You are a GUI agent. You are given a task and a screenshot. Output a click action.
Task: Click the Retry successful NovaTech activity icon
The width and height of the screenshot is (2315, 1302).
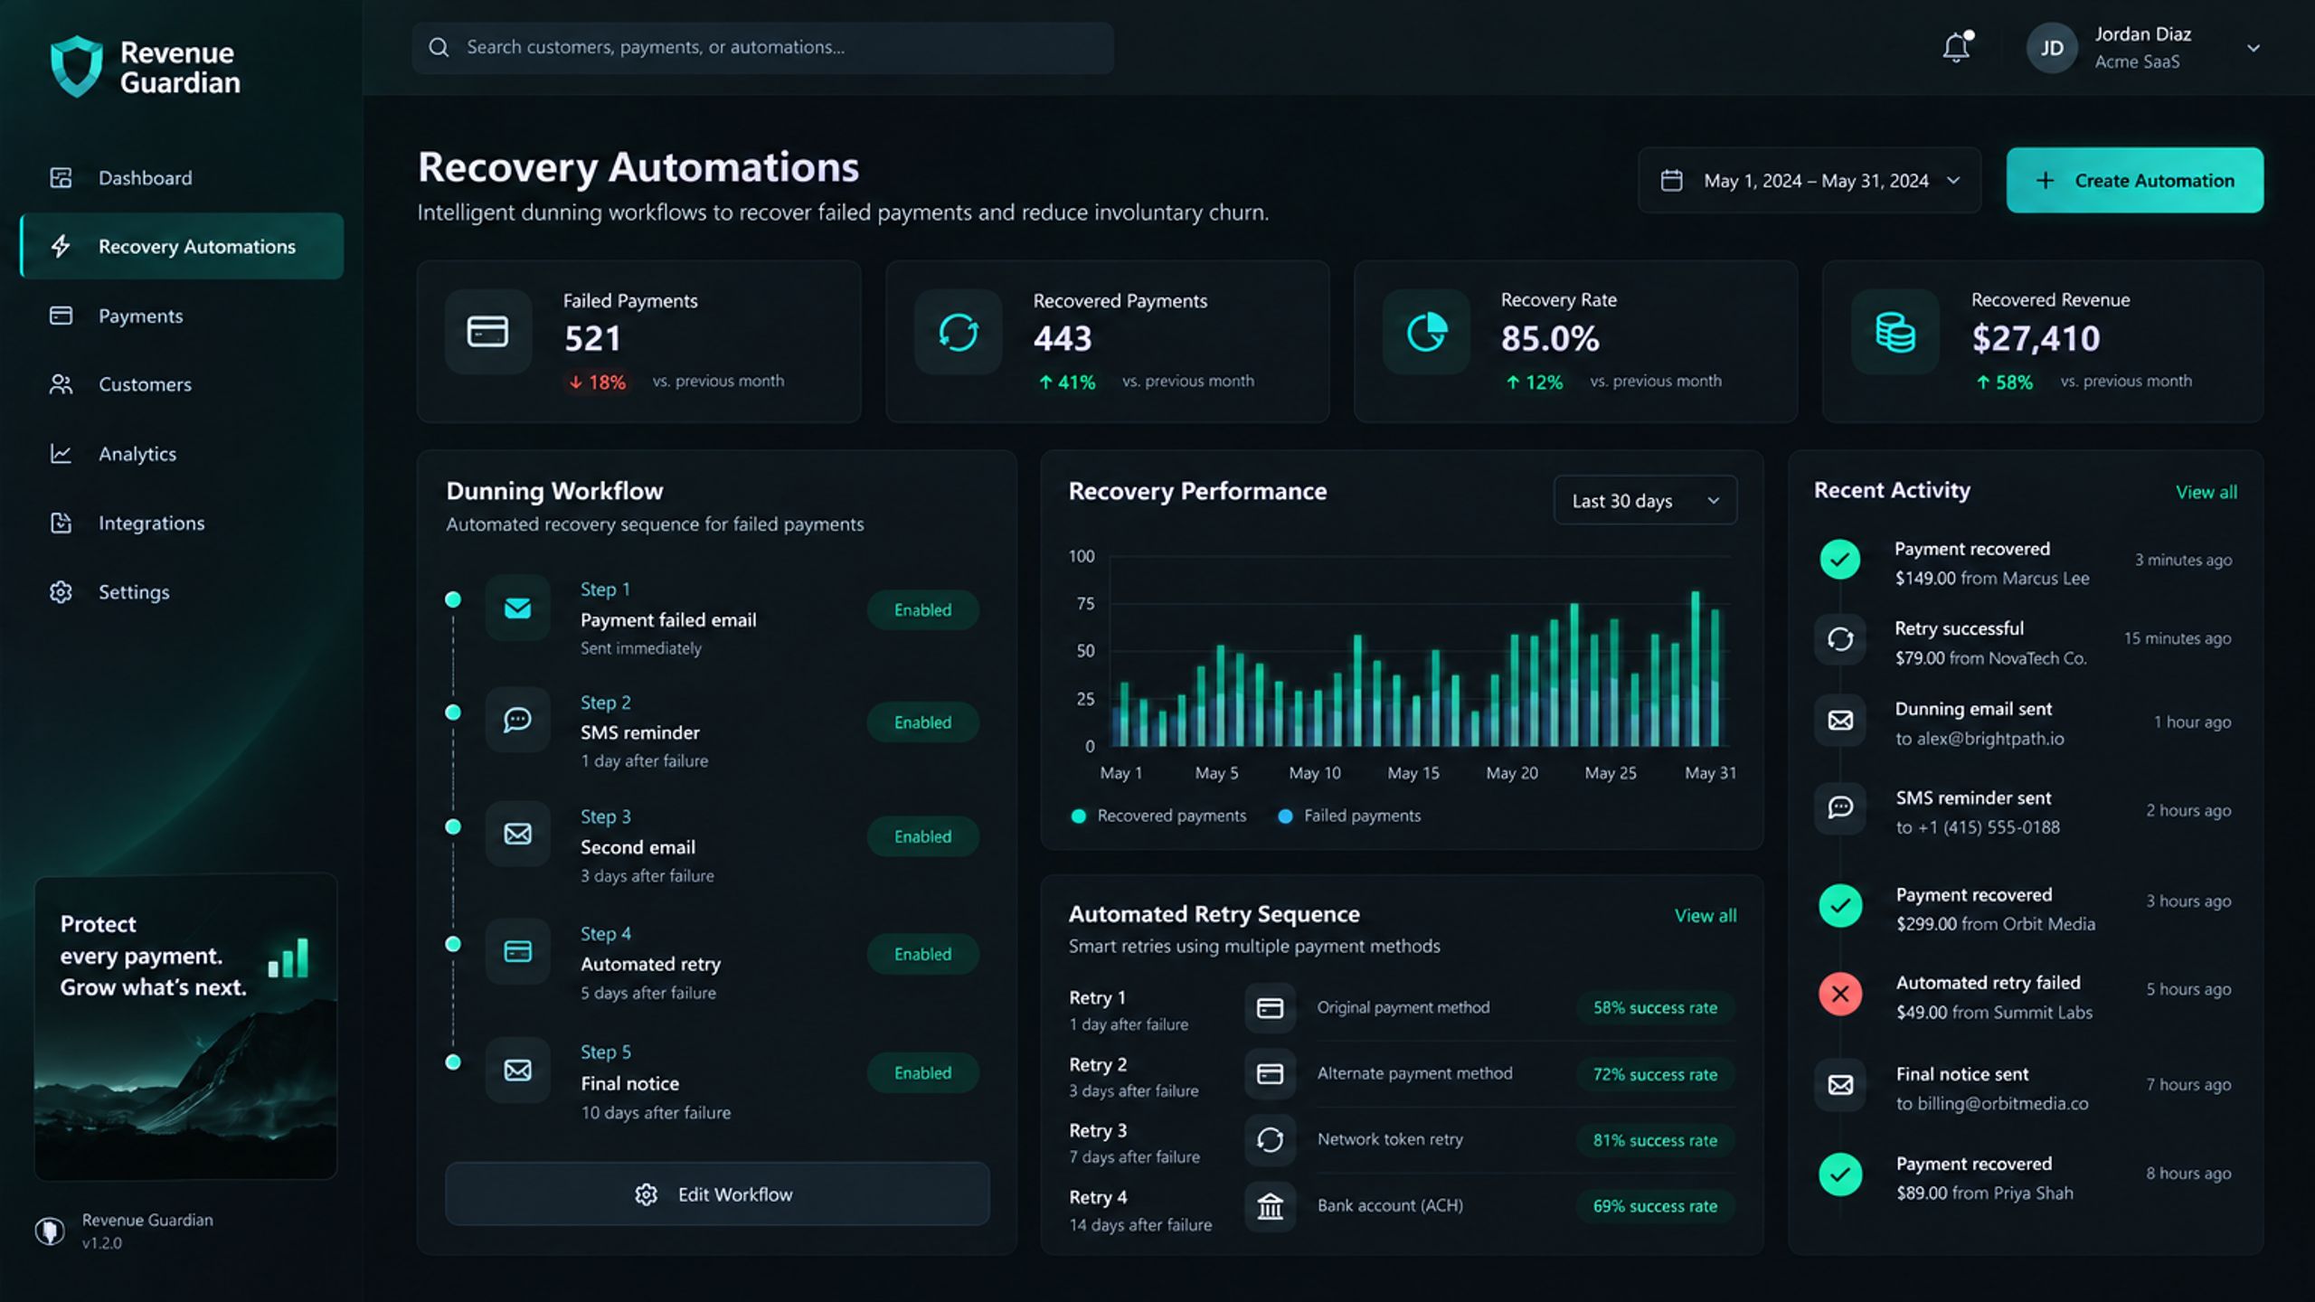(x=1840, y=639)
